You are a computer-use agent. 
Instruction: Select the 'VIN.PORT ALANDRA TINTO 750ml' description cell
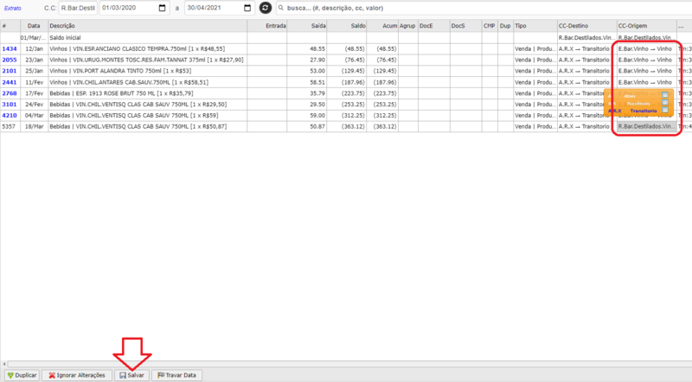tap(147, 71)
